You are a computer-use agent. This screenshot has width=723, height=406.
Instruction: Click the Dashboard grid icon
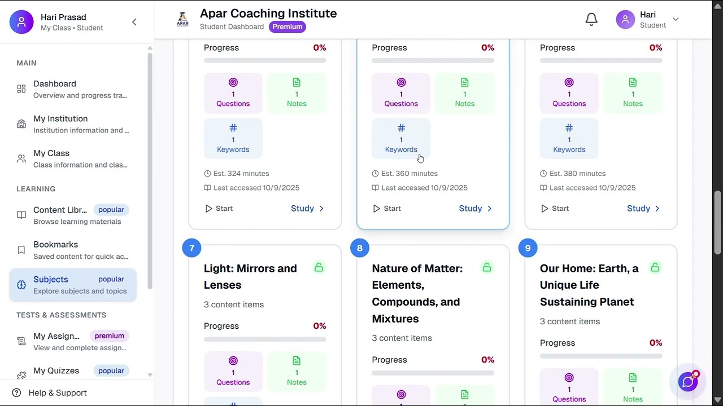tap(21, 89)
